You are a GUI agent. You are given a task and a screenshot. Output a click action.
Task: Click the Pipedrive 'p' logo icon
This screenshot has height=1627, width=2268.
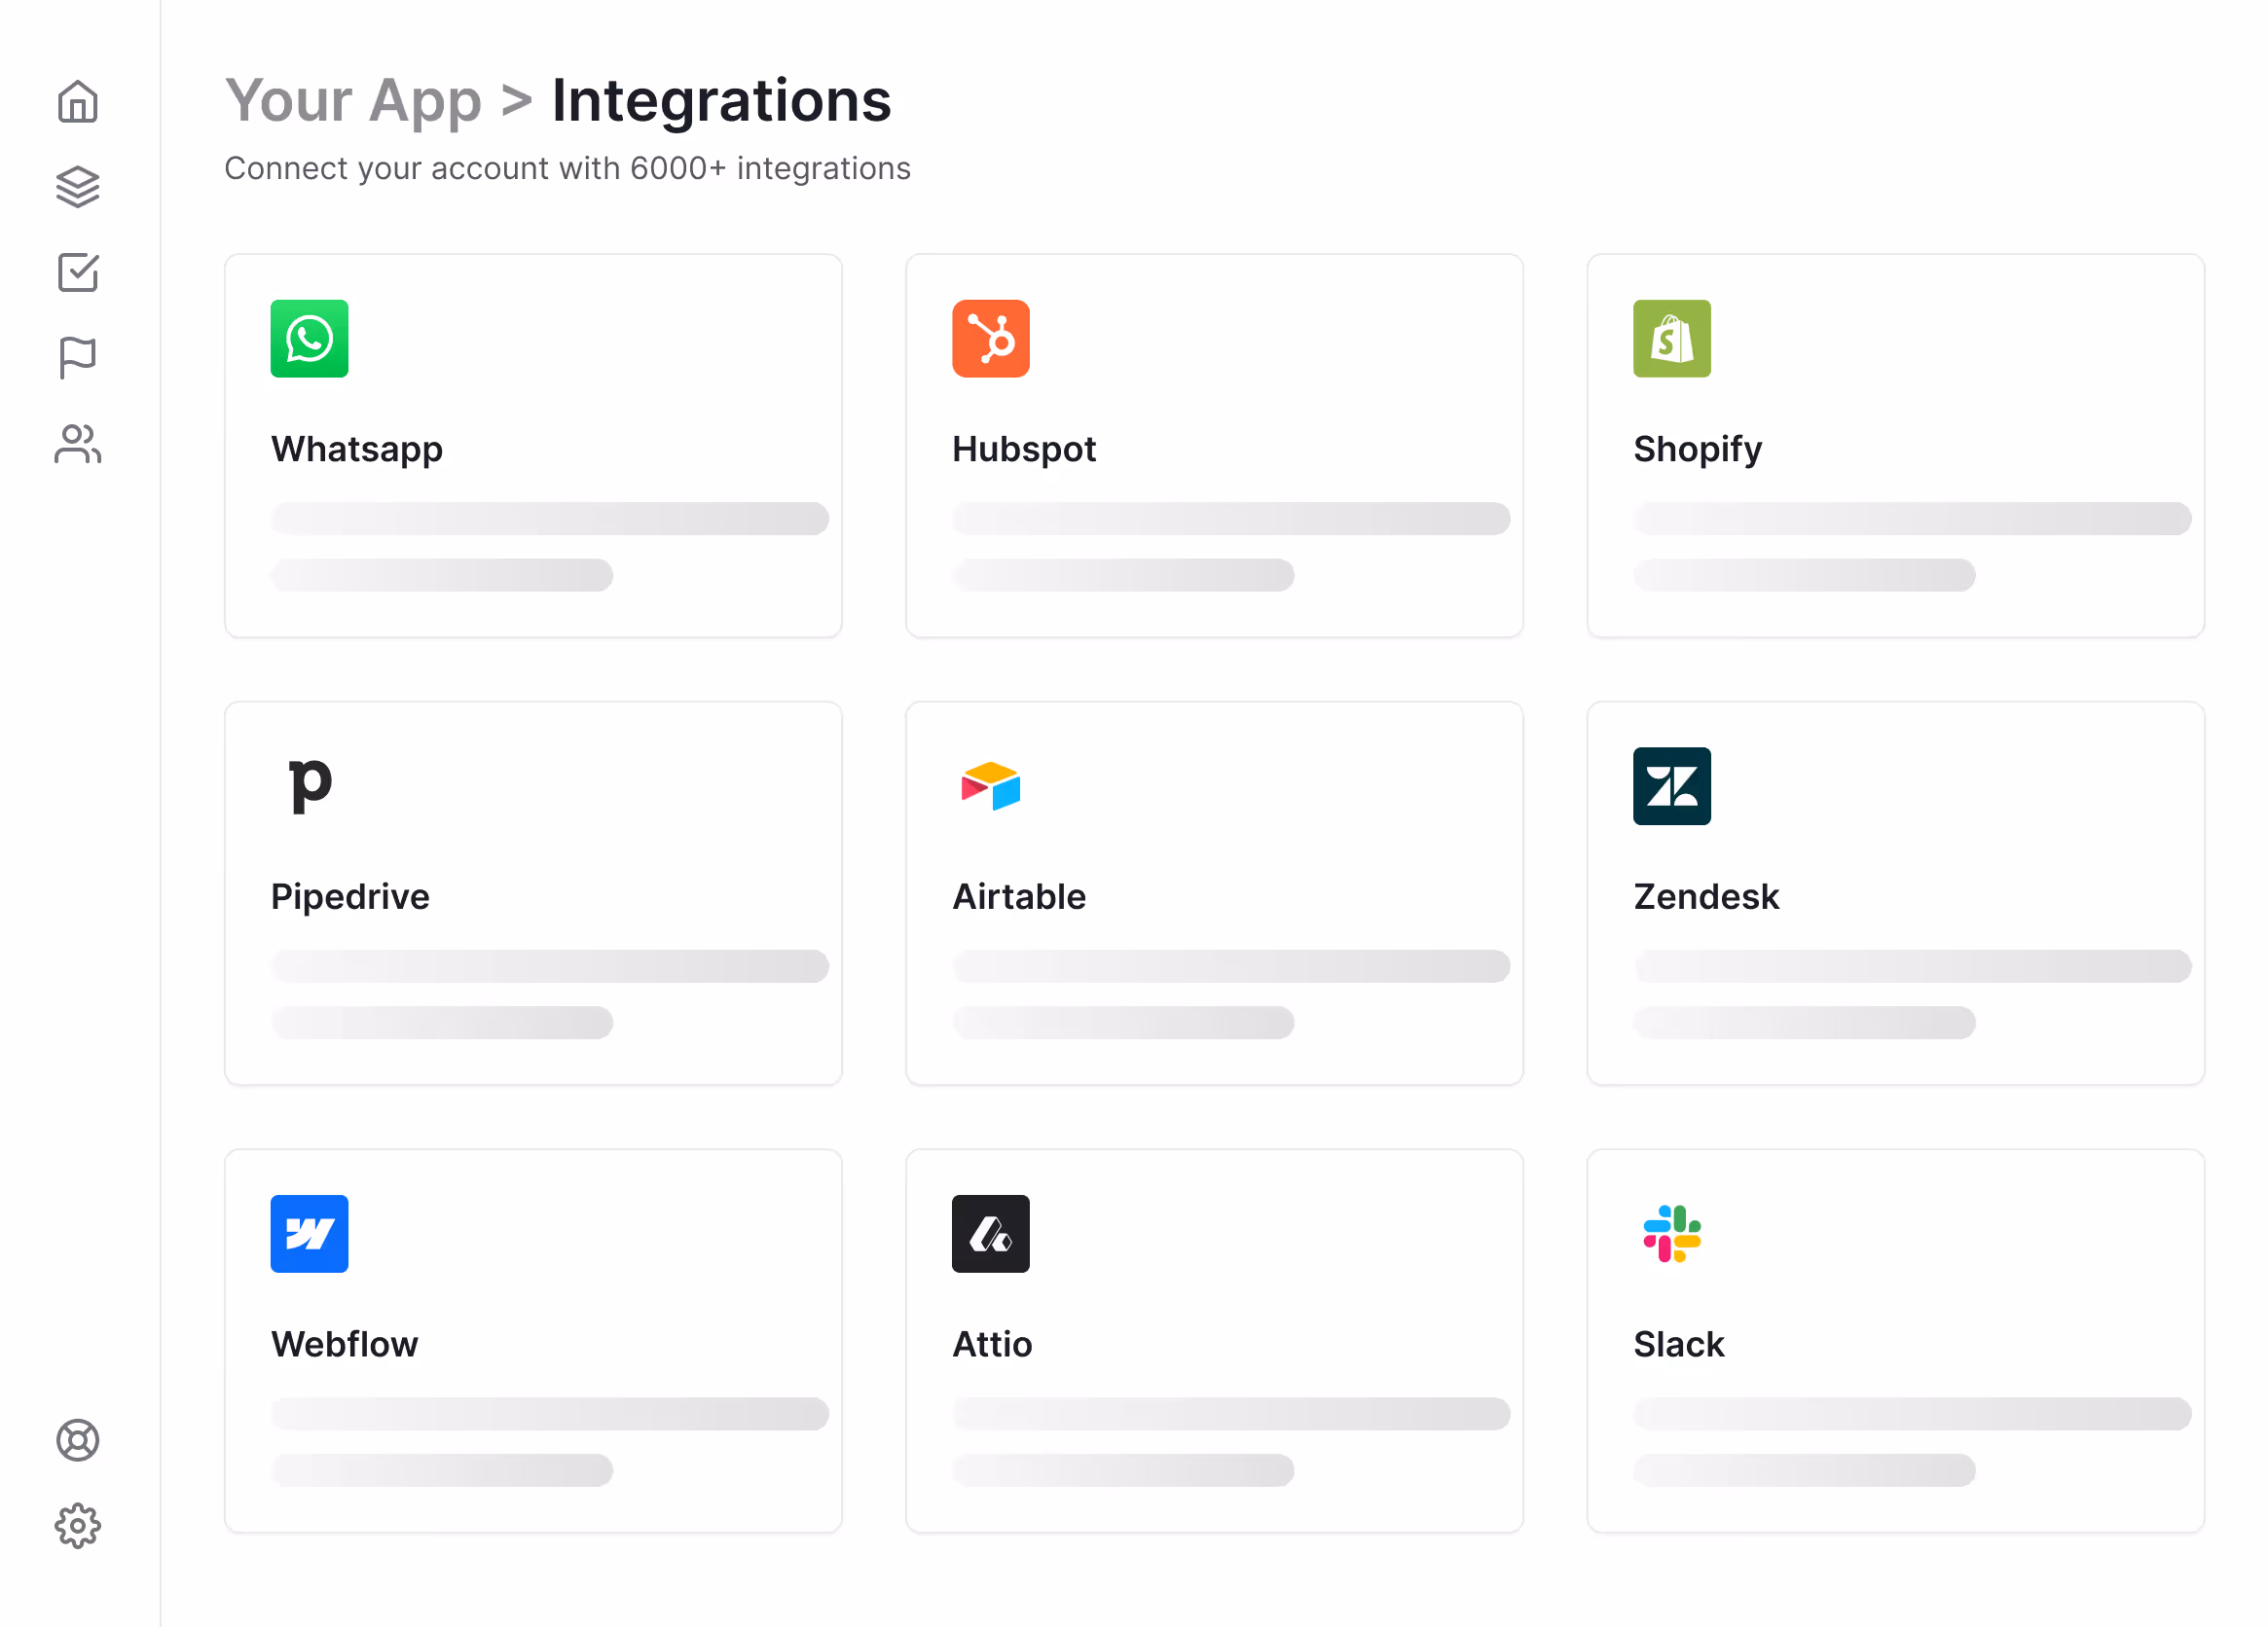click(309, 786)
